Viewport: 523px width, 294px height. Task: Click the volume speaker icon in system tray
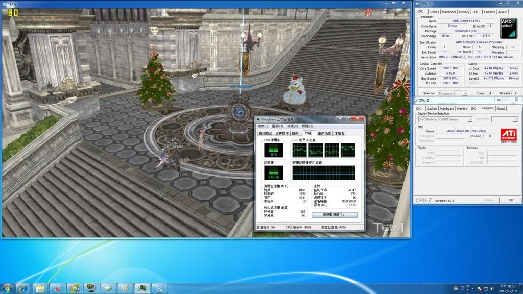[492, 289]
